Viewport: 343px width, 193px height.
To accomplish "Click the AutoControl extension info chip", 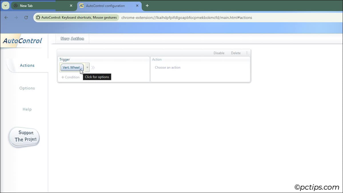I will 77,17.
